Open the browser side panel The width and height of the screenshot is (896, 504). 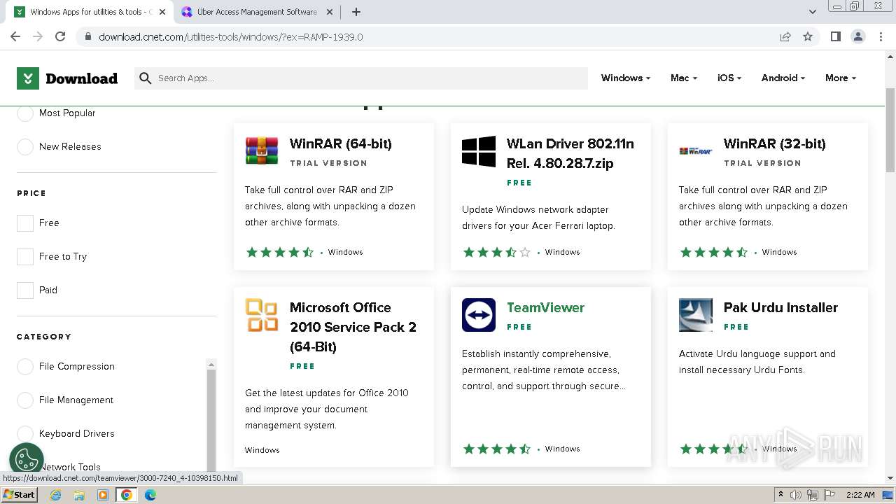pyautogui.click(x=835, y=36)
